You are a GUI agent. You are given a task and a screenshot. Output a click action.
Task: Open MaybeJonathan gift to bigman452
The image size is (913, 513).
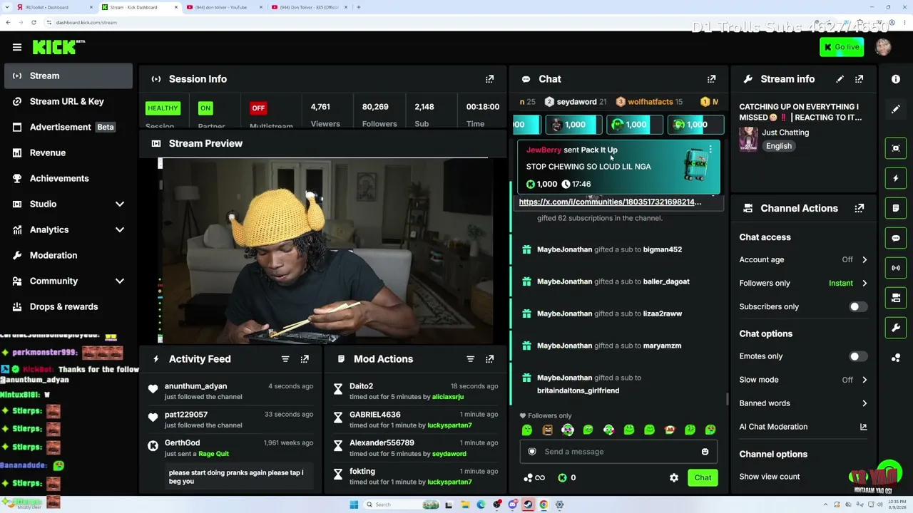click(x=609, y=249)
